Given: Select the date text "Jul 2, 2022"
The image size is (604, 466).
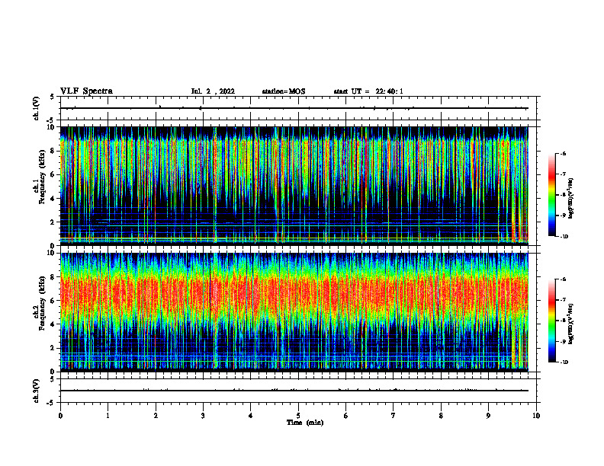Looking at the screenshot, I should pyautogui.click(x=213, y=91).
